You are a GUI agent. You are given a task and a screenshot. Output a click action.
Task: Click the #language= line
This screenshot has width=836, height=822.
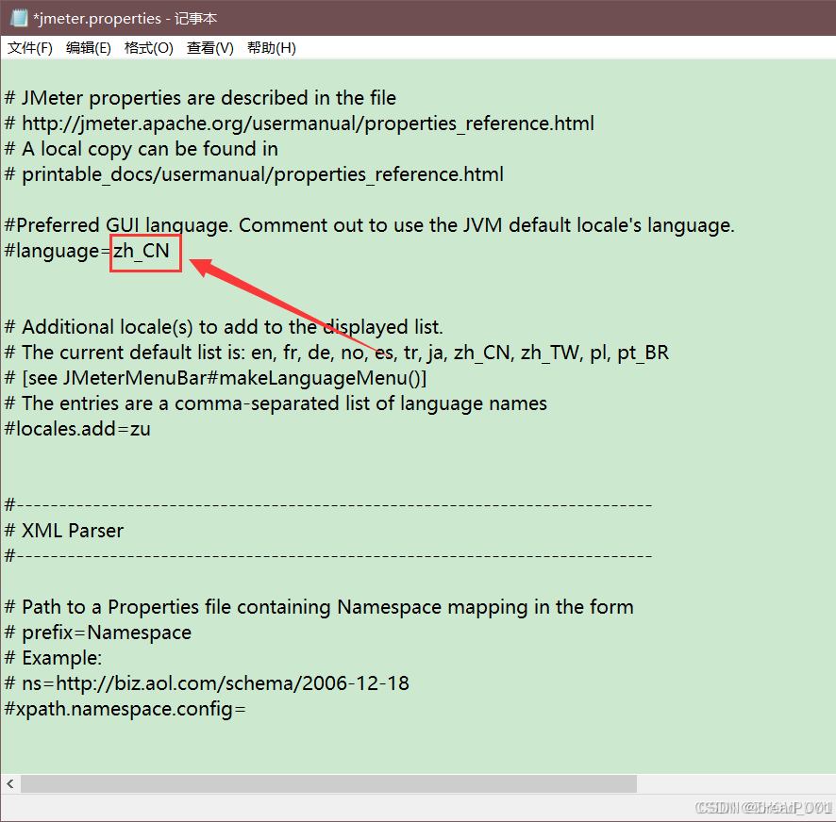[57, 251]
